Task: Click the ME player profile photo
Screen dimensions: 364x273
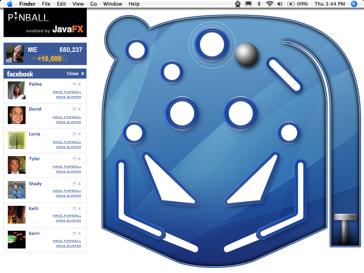Action: [15, 54]
